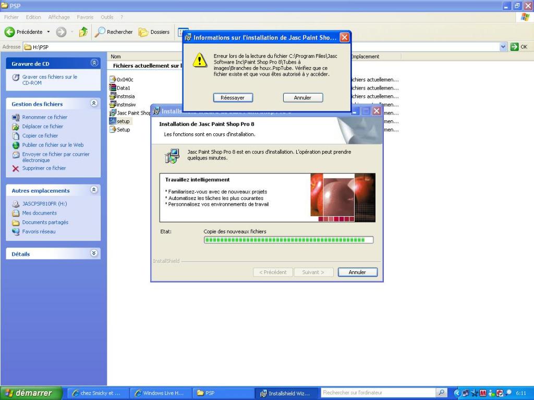
Task: Open the Fichier menu
Action: 11,17
